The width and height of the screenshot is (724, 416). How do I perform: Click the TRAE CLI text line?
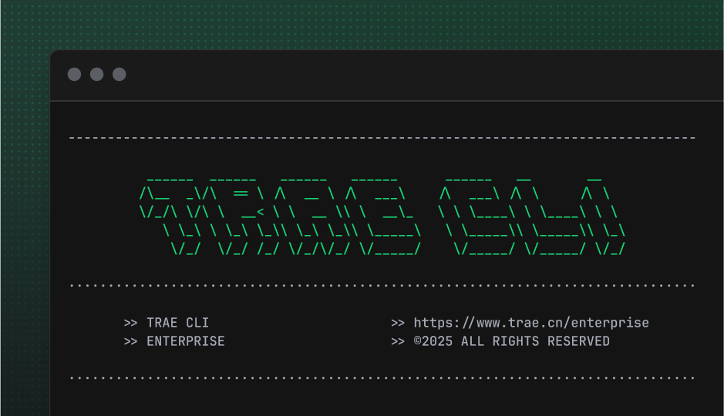pyautogui.click(x=177, y=323)
